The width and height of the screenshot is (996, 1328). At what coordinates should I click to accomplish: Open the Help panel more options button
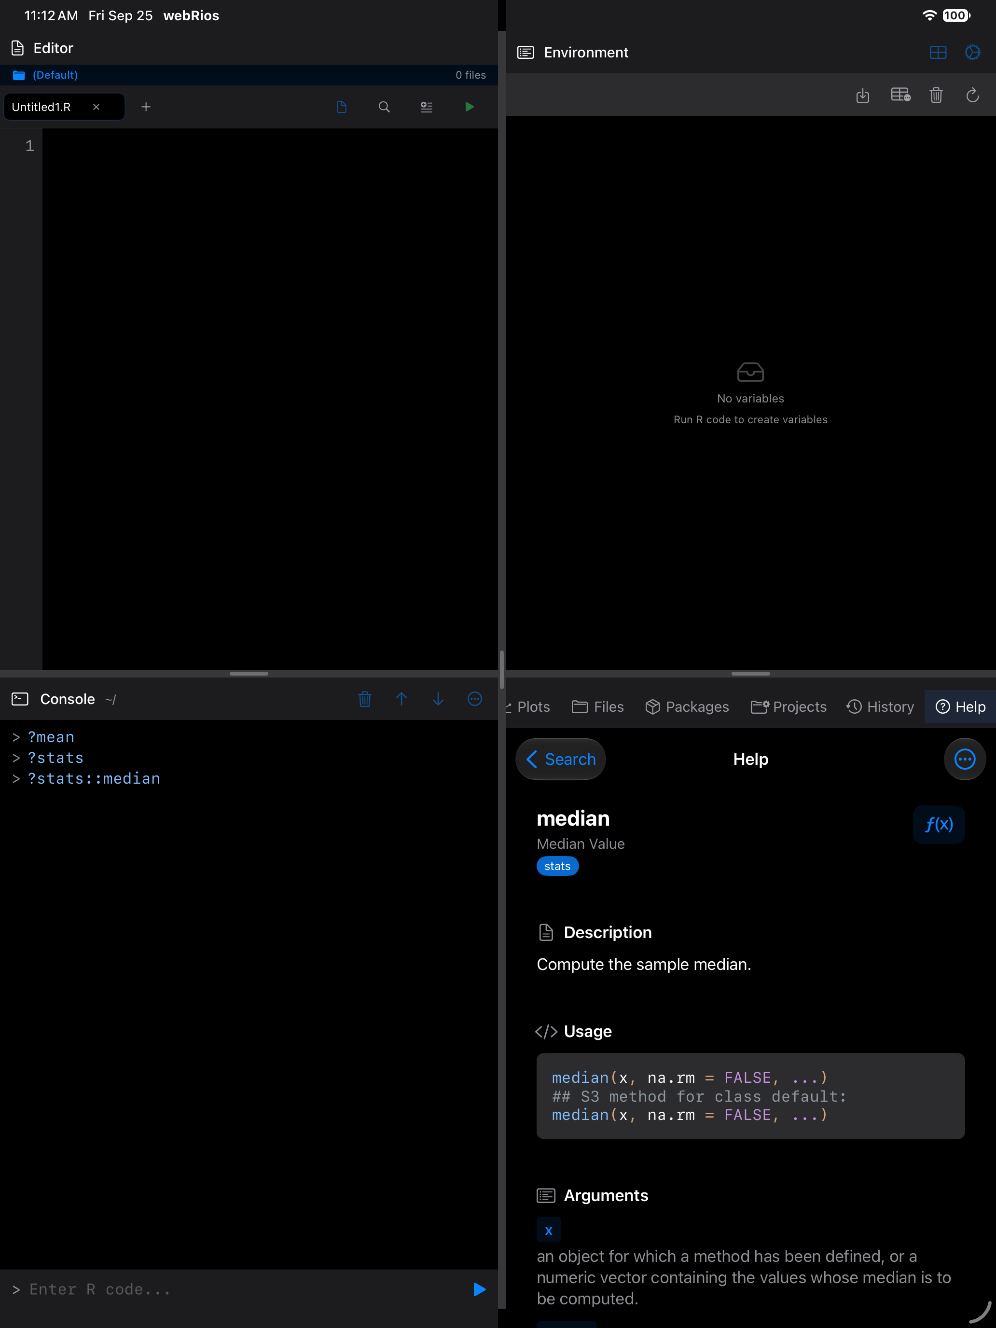(965, 759)
